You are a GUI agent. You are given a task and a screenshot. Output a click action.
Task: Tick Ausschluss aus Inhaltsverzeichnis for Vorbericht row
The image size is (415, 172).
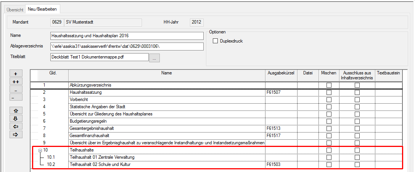pyautogui.click(x=357, y=99)
